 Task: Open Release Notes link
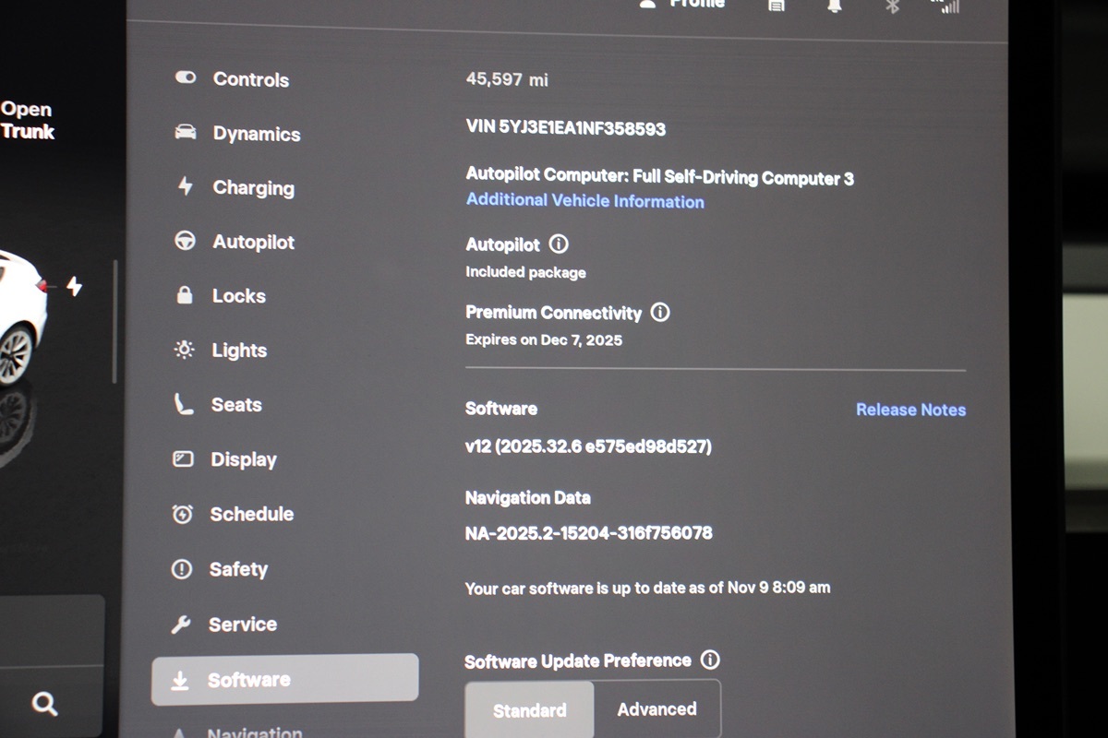click(910, 410)
